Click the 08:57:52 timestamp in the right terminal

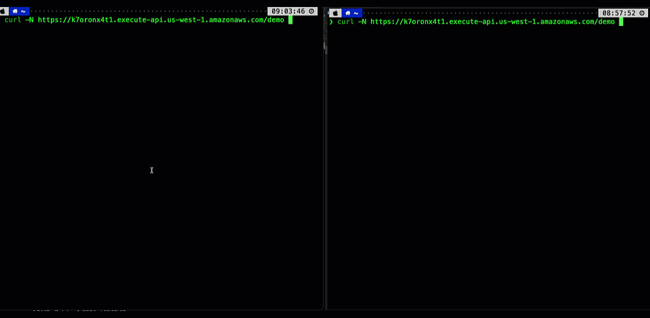click(x=619, y=13)
